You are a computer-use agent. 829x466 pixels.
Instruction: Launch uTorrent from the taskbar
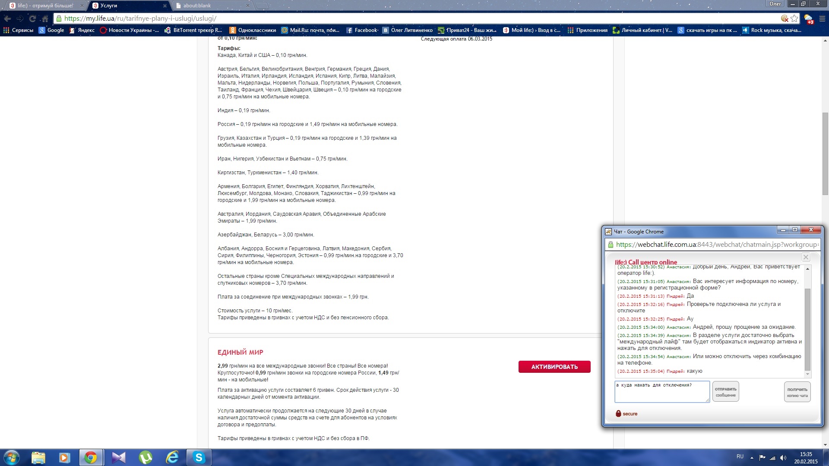(146, 457)
